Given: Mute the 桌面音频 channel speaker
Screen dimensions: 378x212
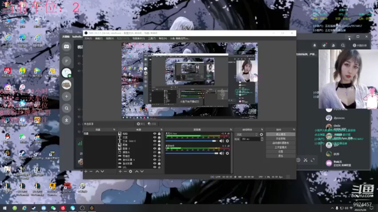Looking at the screenshot, I should pos(221,154).
